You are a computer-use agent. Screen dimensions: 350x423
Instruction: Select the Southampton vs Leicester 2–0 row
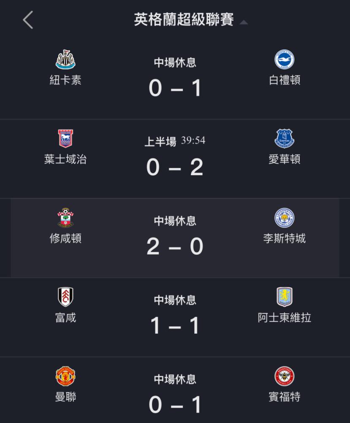pyautogui.click(x=175, y=238)
